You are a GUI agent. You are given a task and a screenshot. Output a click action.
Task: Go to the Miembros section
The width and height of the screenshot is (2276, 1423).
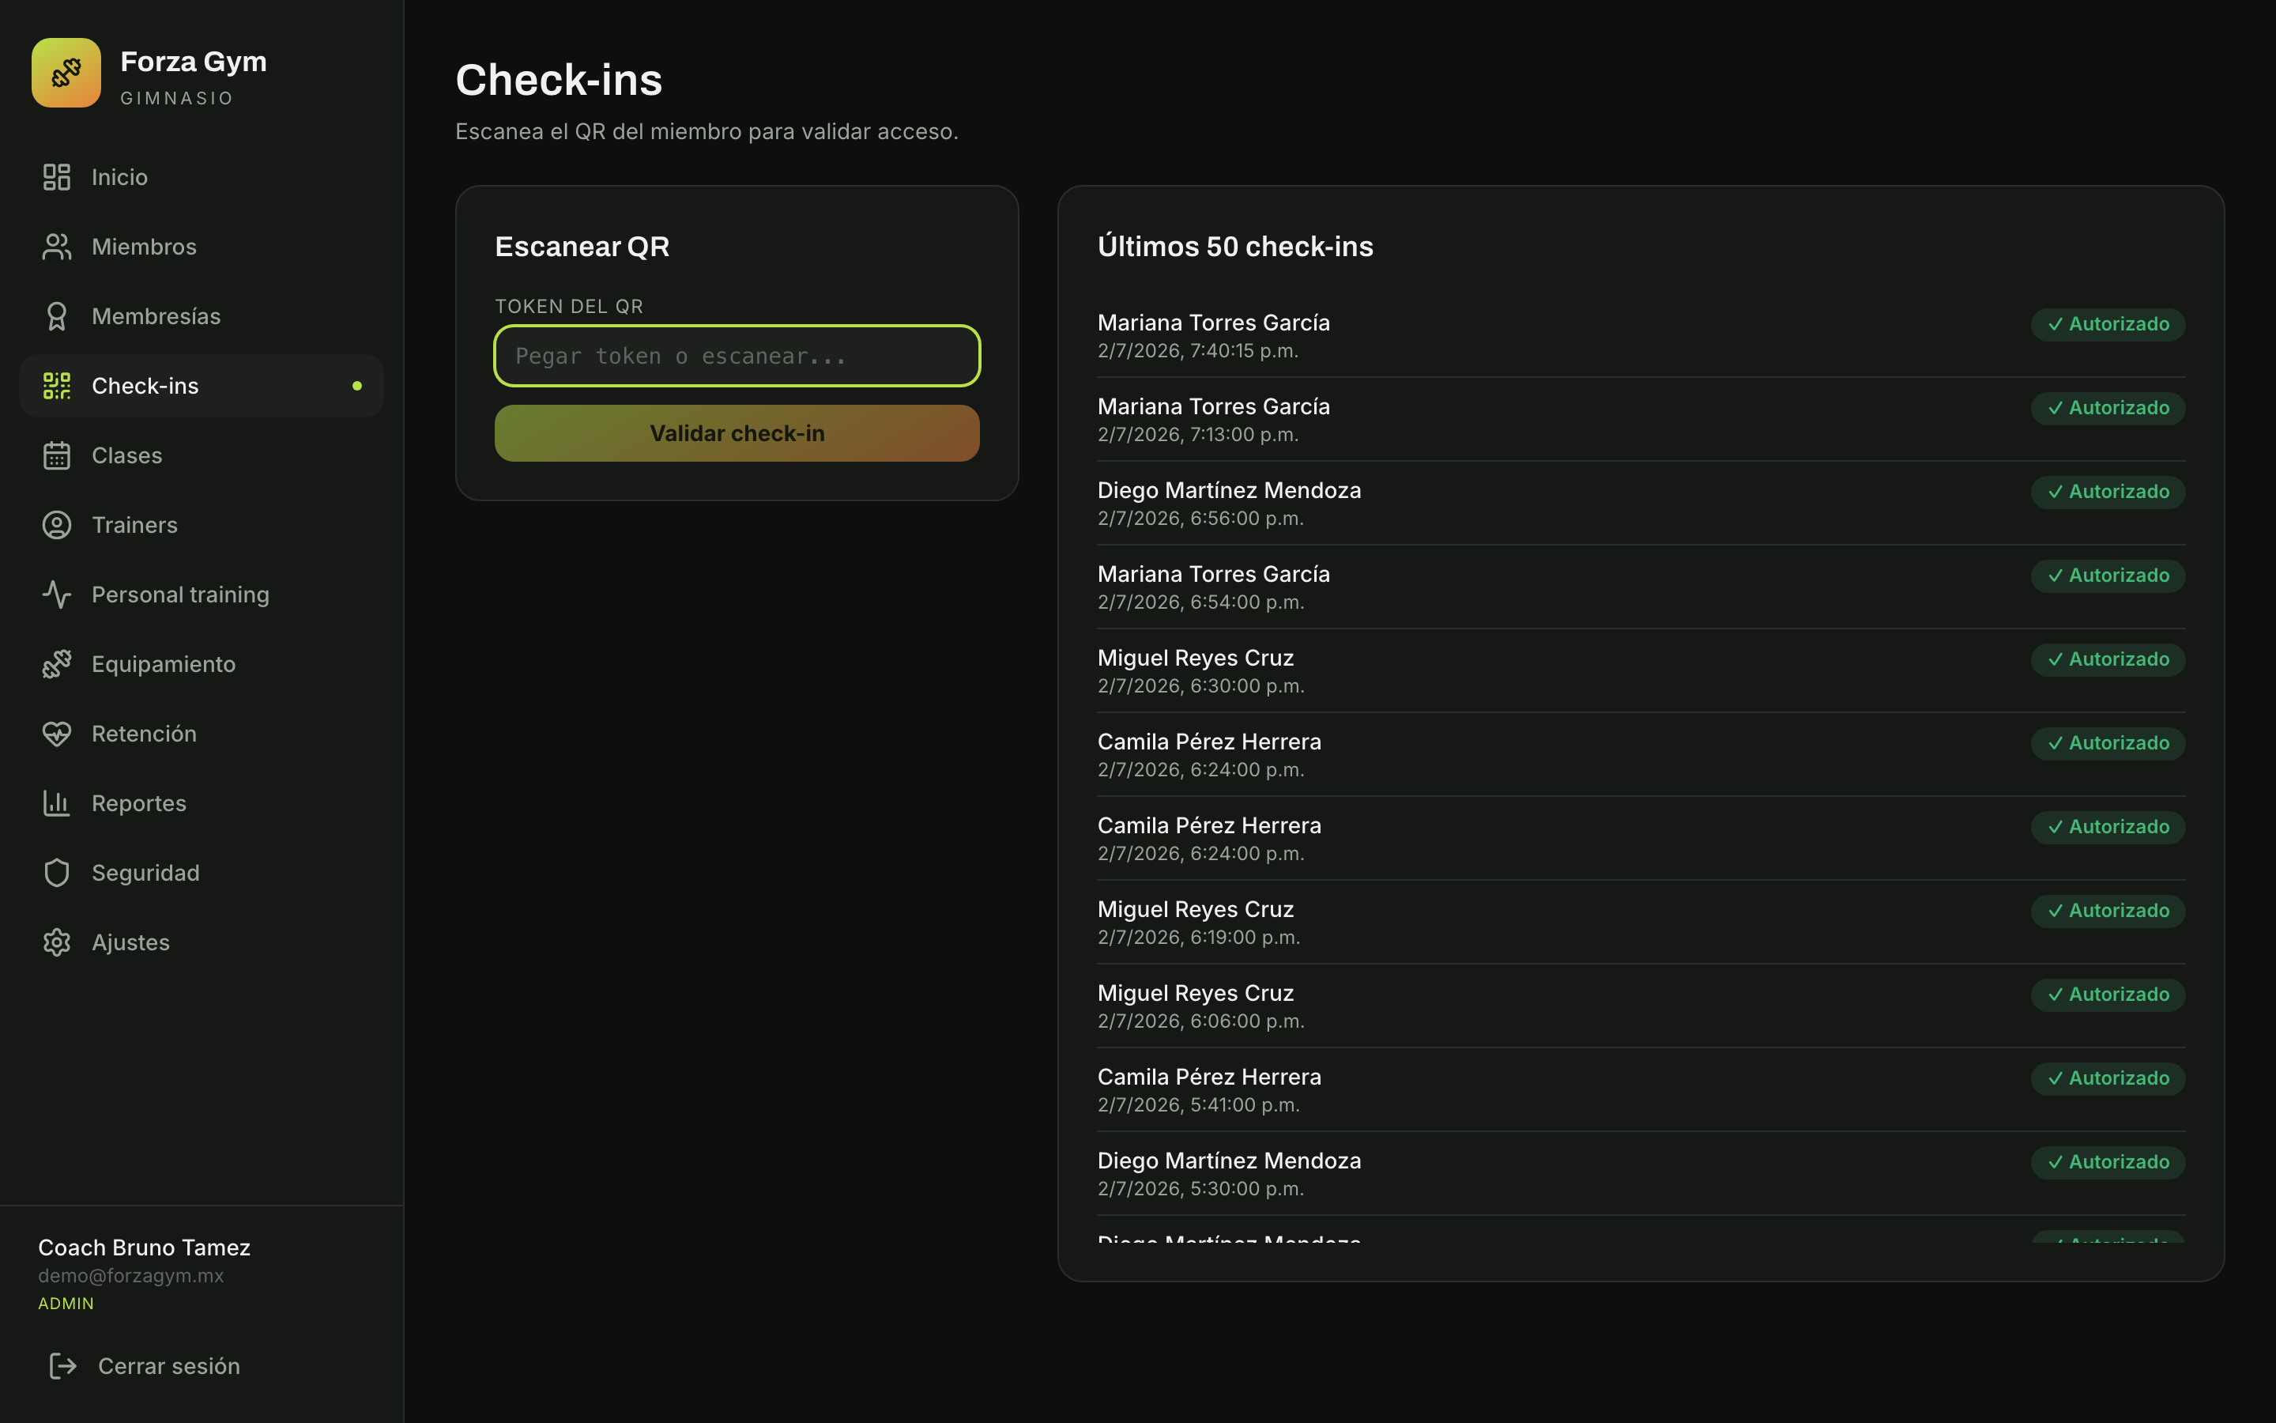(202, 247)
